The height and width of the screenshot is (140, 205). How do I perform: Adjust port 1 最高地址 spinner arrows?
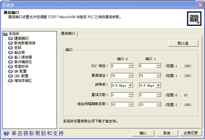click(x=159, y=76)
